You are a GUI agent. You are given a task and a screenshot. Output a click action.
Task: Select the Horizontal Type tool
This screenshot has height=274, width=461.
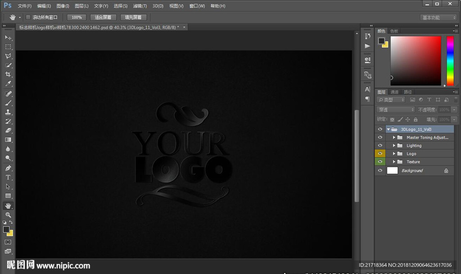point(8,177)
